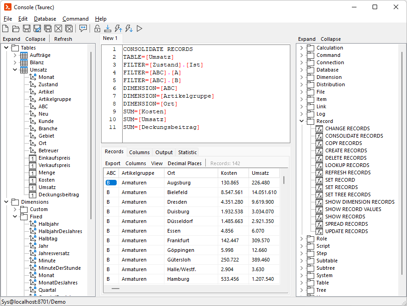Click the comment bubble toolbar icon
Image resolution: width=407 pixels, height=306 pixels.
83,28
